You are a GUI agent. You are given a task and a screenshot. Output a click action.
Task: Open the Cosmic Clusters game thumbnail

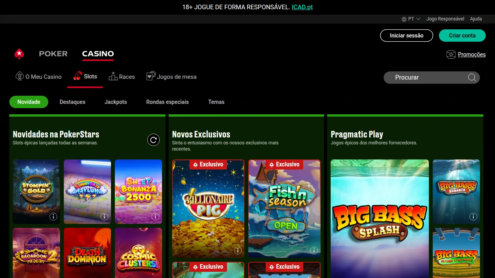tap(138, 253)
